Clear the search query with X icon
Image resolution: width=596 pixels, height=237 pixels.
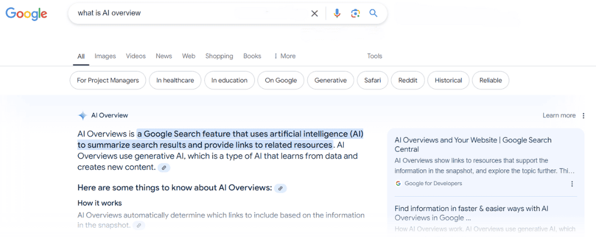tap(315, 14)
